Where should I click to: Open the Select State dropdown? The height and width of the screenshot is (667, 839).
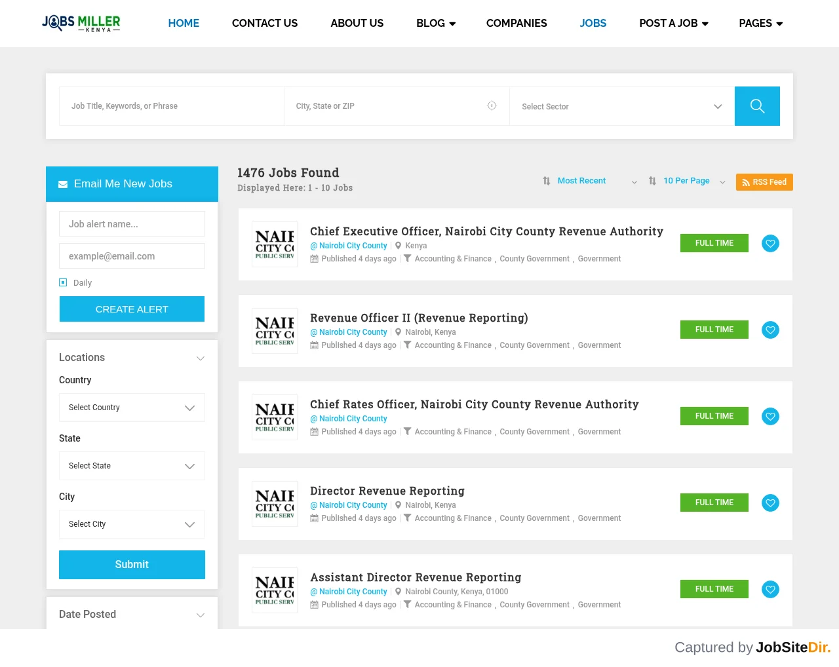[x=132, y=466]
